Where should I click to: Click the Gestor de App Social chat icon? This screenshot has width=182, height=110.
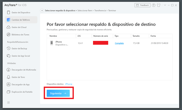click(9, 56)
